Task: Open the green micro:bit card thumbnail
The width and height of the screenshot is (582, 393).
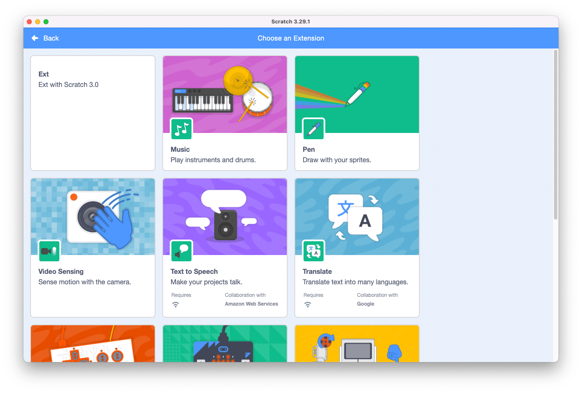Action: [x=225, y=344]
